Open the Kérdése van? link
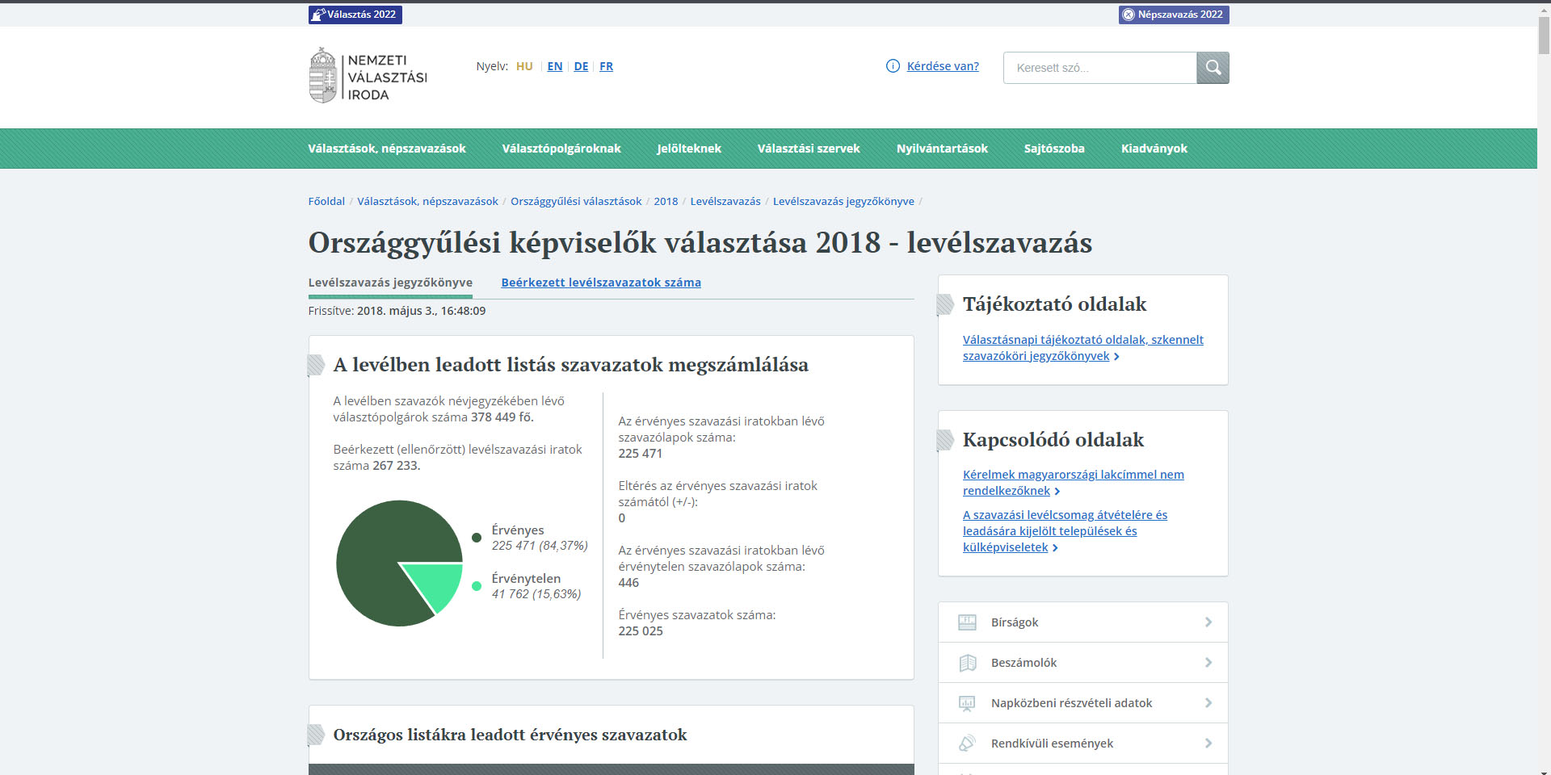The height and width of the screenshot is (775, 1551). pos(943,66)
